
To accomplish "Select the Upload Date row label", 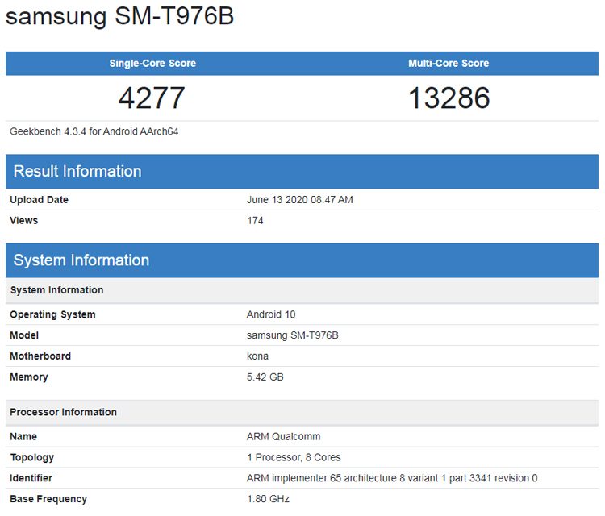I will pos(39,200).
